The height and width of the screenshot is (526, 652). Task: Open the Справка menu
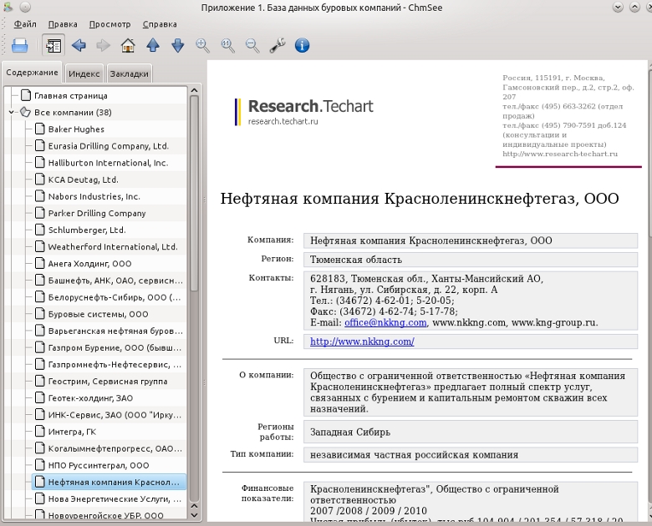coord(160,24)
